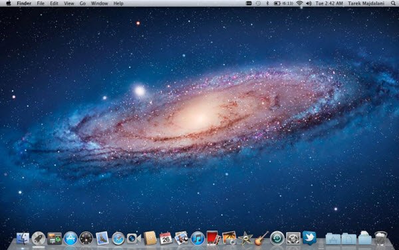The image size is (399, 250).
Task: Toggle Wi-Fi status menu icon
Action: point(300,3)
